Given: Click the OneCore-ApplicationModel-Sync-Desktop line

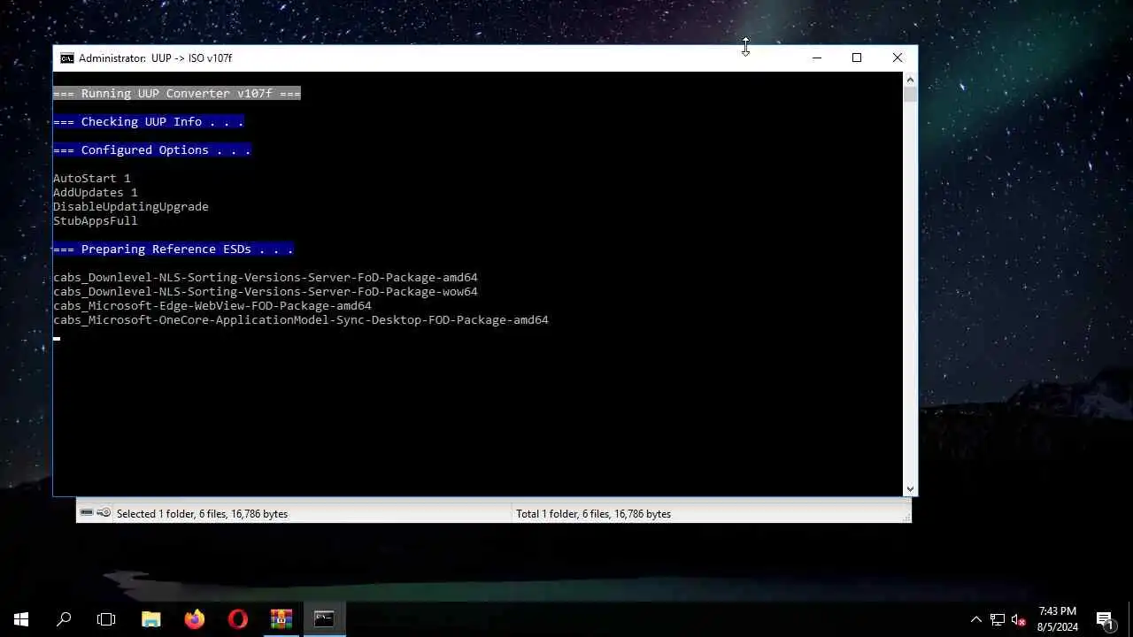Looking at the screenshot, I should [301, 320].
